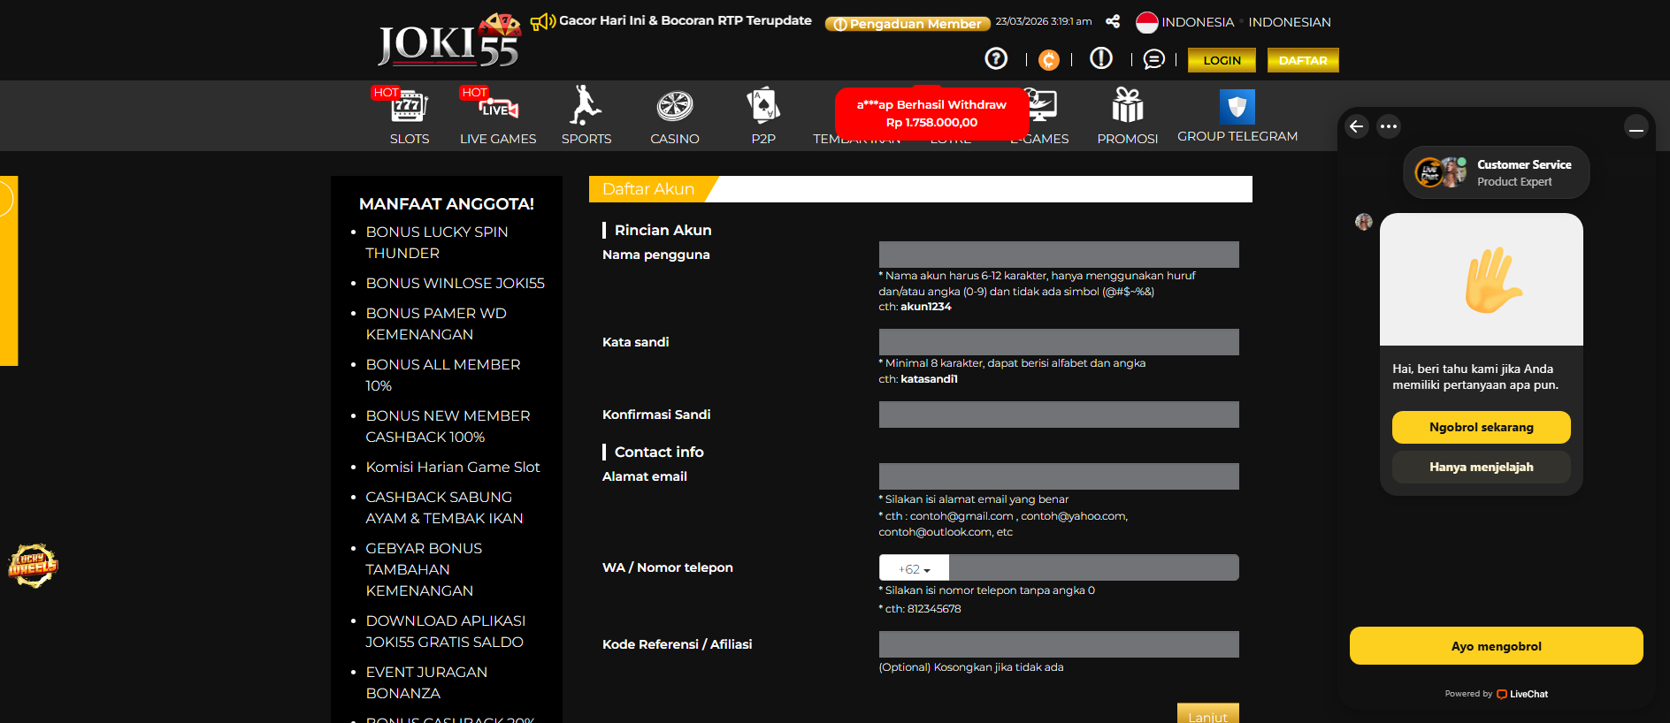The width and height of the screenshot is (1670, 723).
Task: Click the Daftar Akun tab header
Action: (653, 189)
